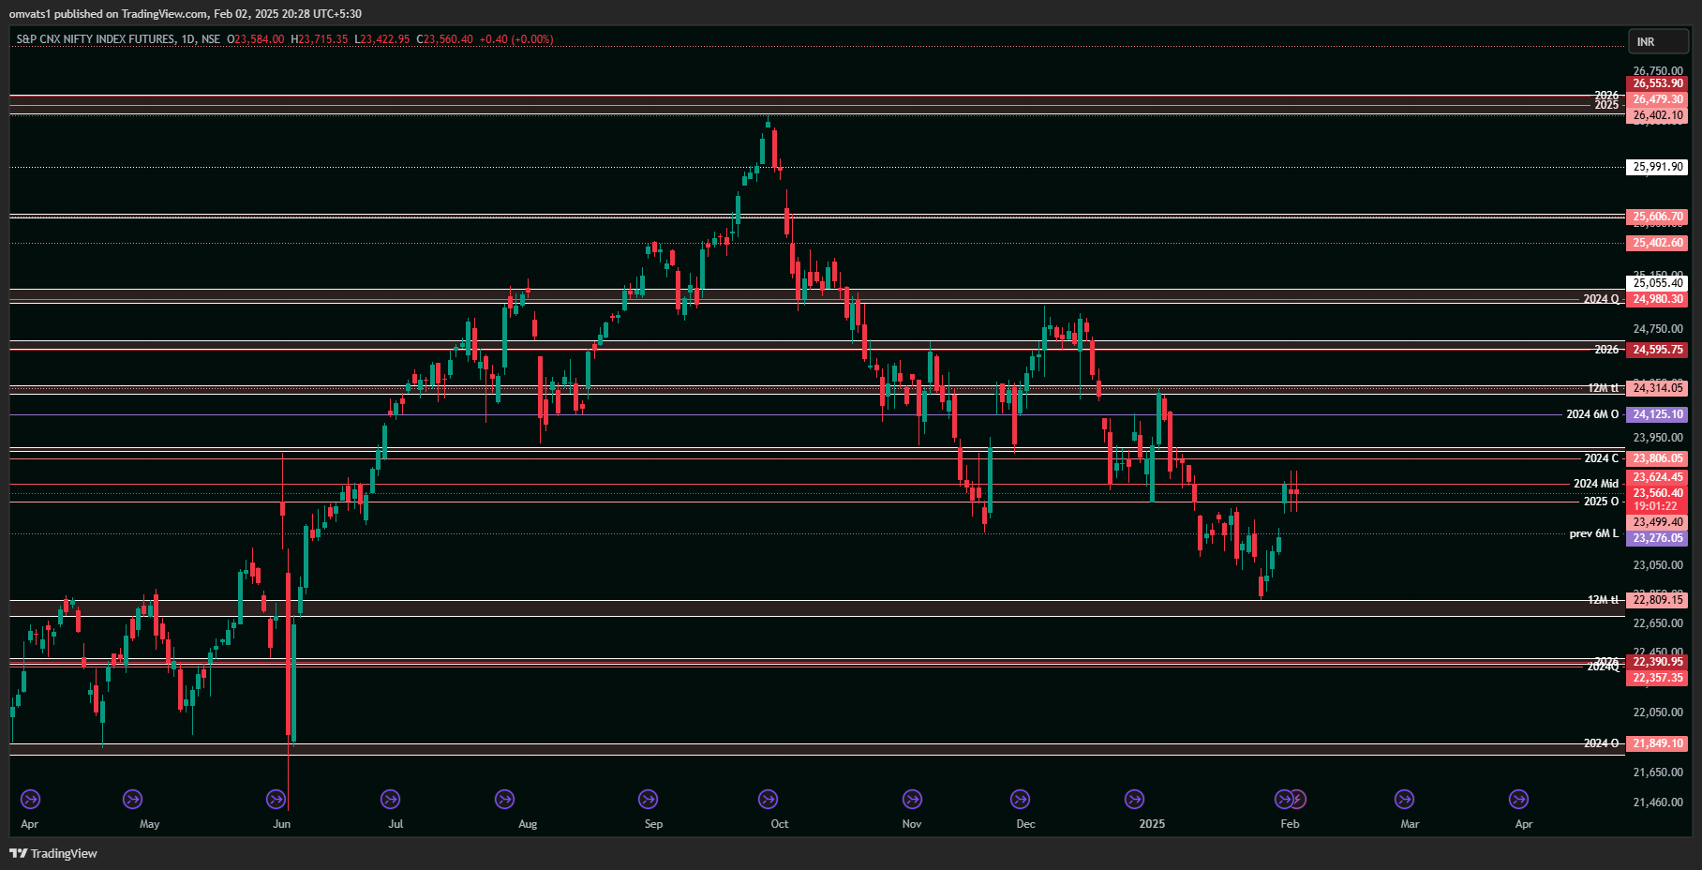The width and height of the screenshot is (1702, 870).
Task: Click the 22,050.00 price axis value
Action: [1657, 712]
